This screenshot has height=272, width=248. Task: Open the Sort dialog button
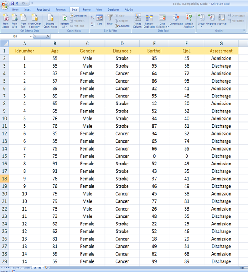(x=99, y=20)
